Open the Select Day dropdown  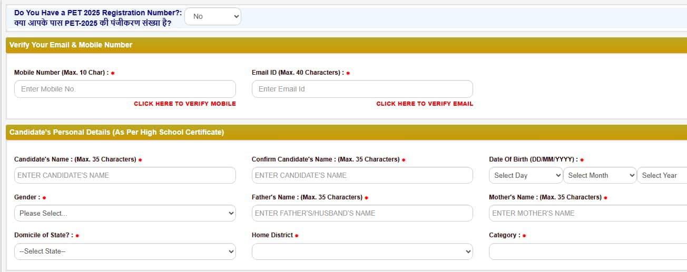[x=526, y=175]
